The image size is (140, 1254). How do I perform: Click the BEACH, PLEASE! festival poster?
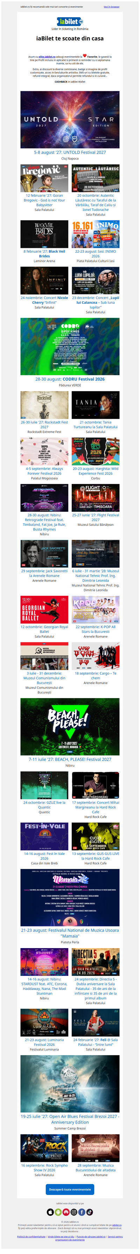[x=70, y=726]
